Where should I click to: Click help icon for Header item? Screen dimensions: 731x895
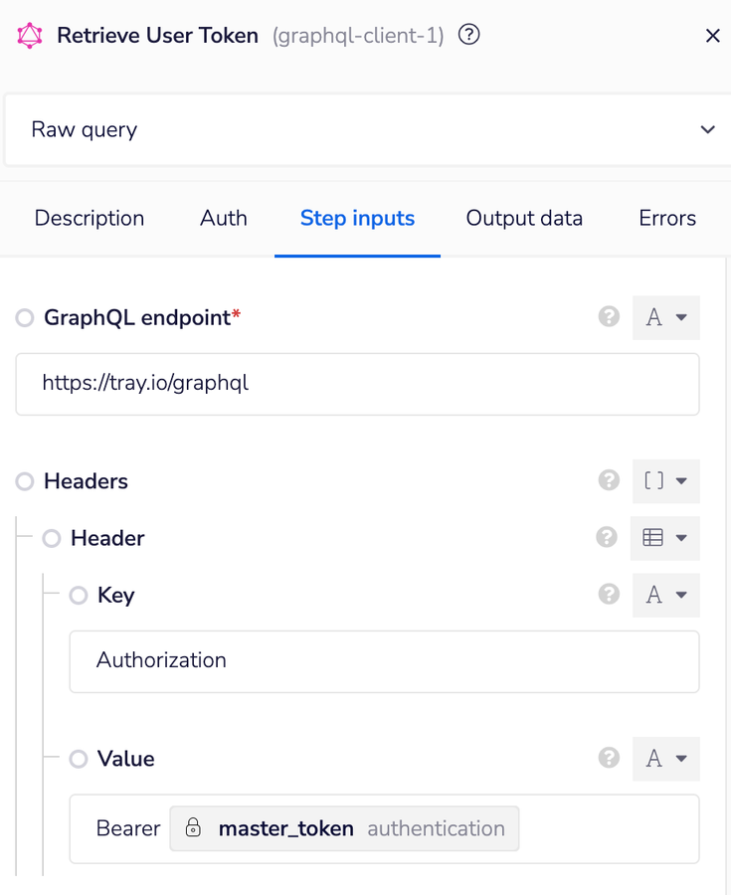pos(607,537)
